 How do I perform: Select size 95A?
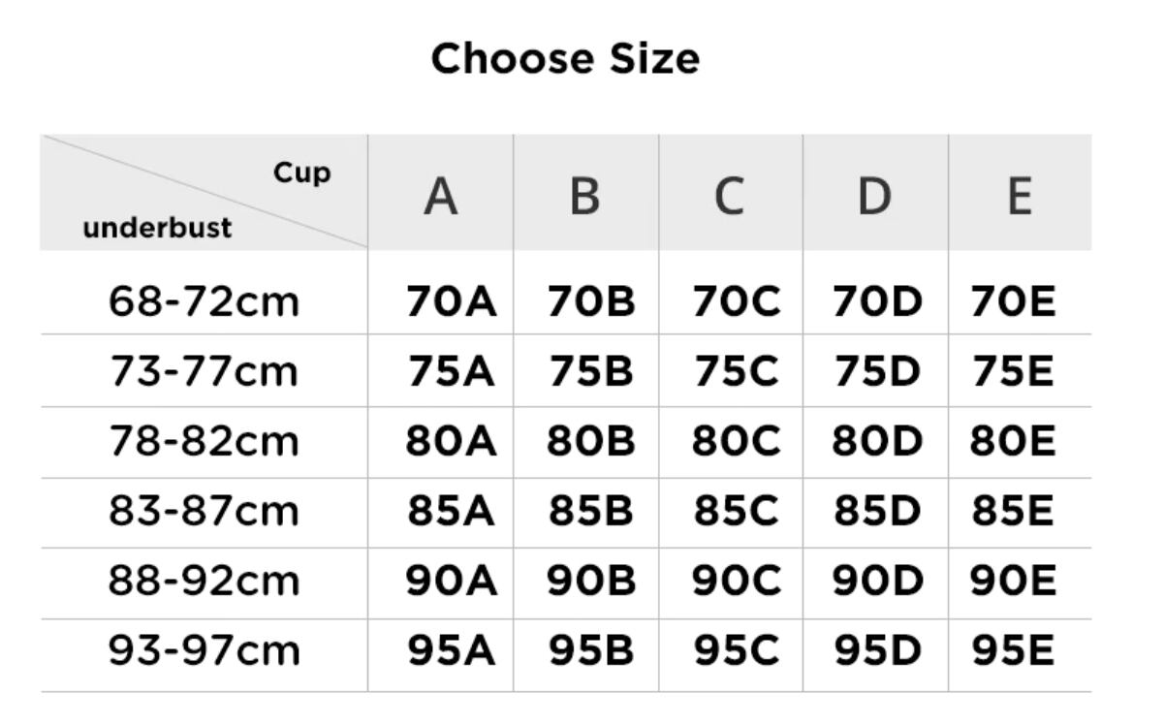(451, 650)
